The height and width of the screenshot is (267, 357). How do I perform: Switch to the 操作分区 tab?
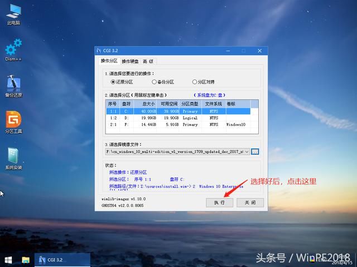(109, 61)
